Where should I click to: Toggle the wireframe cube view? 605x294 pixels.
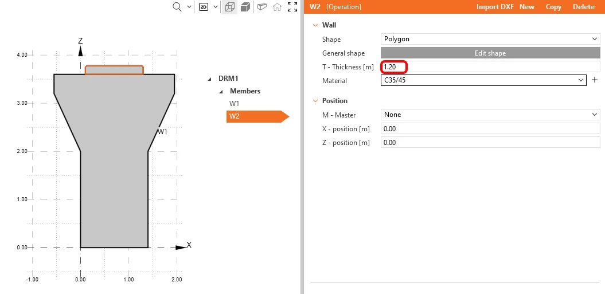coord(229,7)
